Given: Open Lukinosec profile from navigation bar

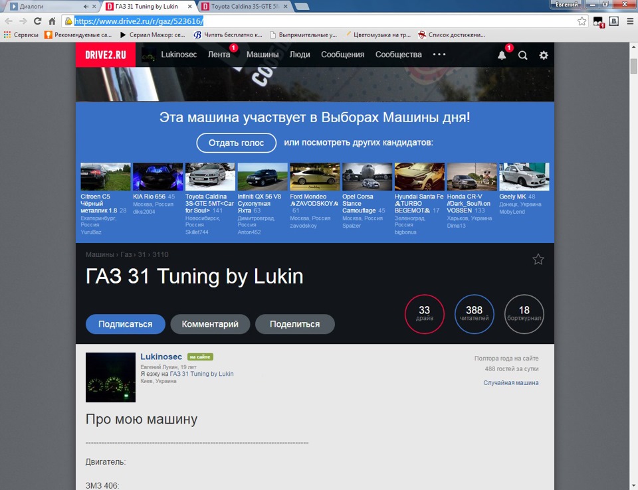Looking at the screenshot, I should tap(179, 54).
